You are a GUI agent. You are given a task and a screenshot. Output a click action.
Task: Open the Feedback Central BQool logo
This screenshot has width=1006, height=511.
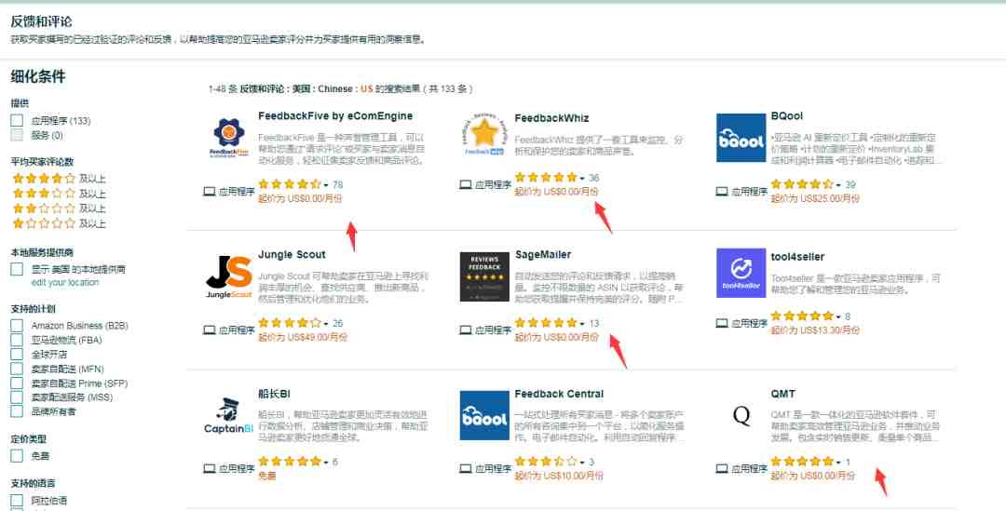click(x=484, y=415)
